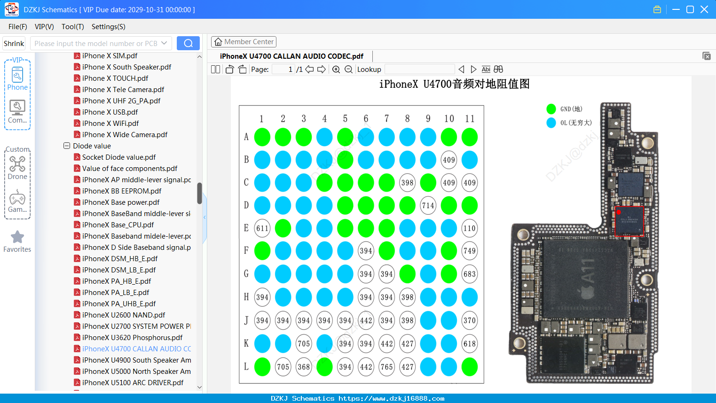This screenshot has height=403, width=716.
Task: Zoom out of the PDF
Action: (348, 70)
